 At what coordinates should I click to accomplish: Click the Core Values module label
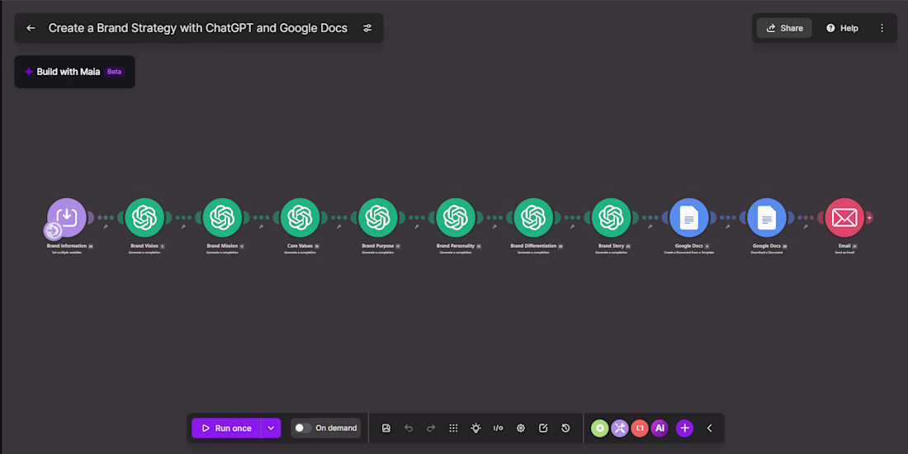click(x=300, y=246)
